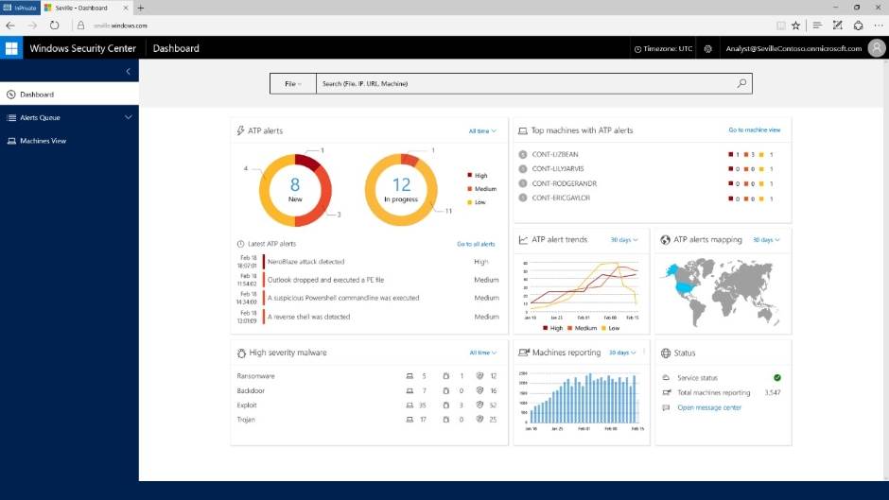Click Go to all alerts link

click(476, 244)
